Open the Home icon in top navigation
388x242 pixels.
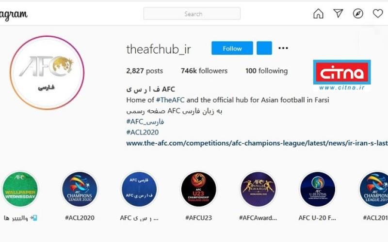[x=318, y=14]
